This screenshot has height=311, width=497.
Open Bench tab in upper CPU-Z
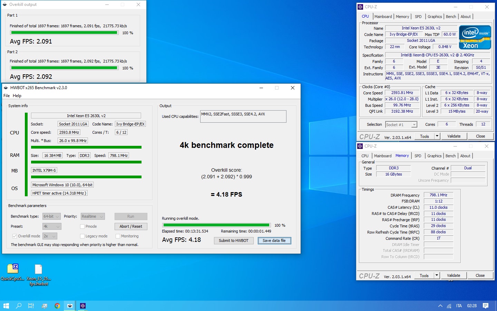tap(451, 17)
